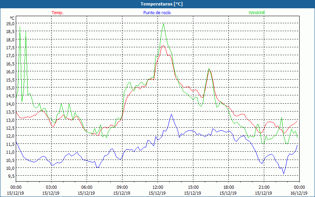Click the 15,5 y-axis value
The height and width of the screenshot is (197, 315).
pyautogui.click(x=11, y=80)
